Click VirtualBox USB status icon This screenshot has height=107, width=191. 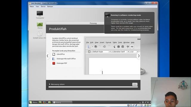coord(134,105)
